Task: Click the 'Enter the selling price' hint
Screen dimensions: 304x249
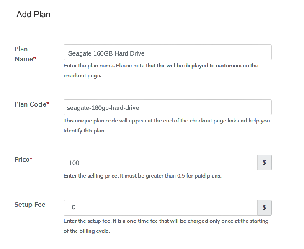Action: (x=142, y=176)
